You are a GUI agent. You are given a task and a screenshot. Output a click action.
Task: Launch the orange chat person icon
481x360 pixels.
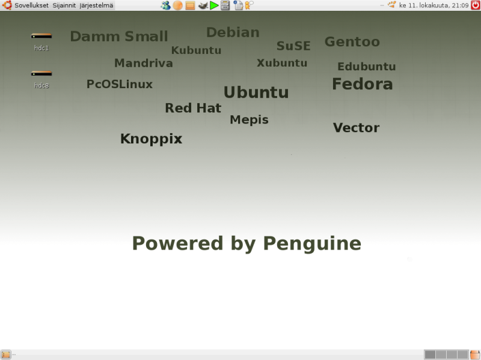249,5
